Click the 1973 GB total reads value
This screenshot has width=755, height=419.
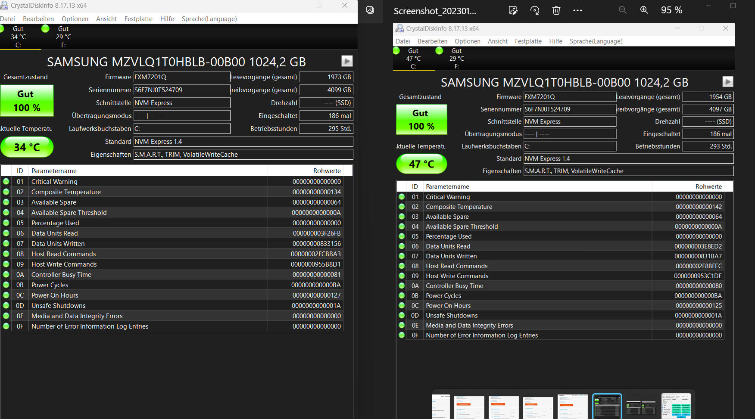(326, 77)
